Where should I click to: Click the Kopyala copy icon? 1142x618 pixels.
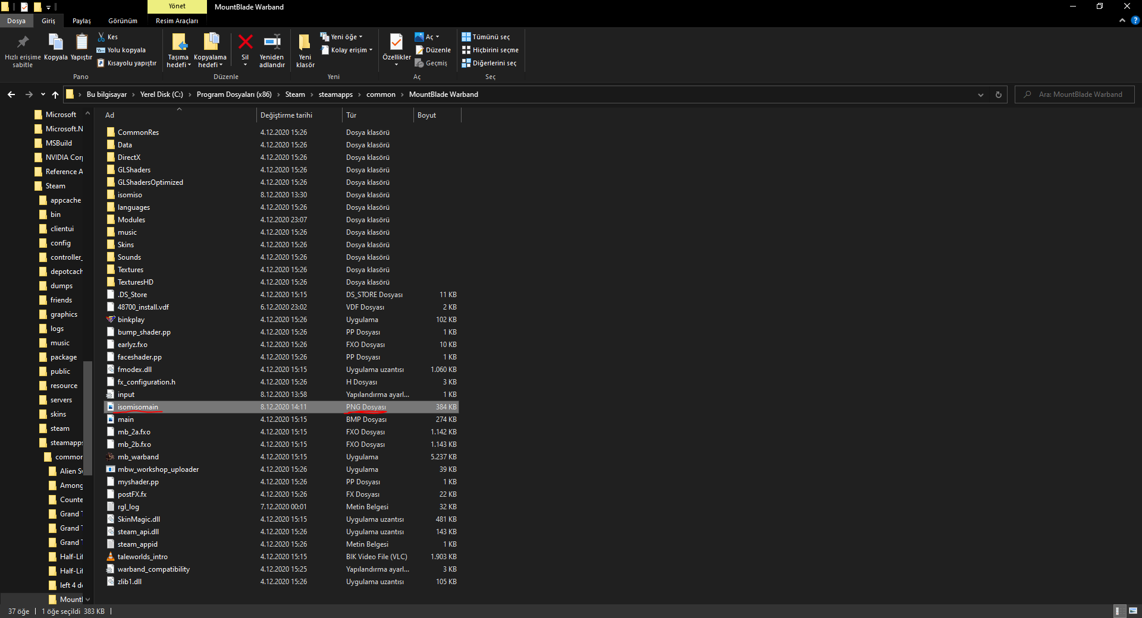(56, 48)
